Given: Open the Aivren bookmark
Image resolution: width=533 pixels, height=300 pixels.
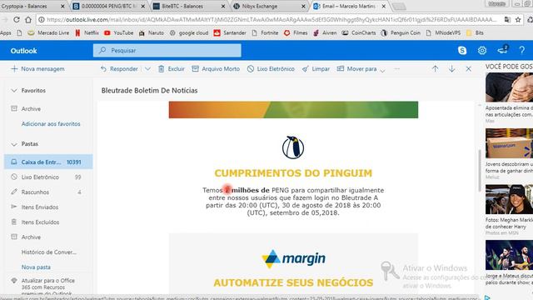Looking at the screenshot, I should tap(325, 32).
